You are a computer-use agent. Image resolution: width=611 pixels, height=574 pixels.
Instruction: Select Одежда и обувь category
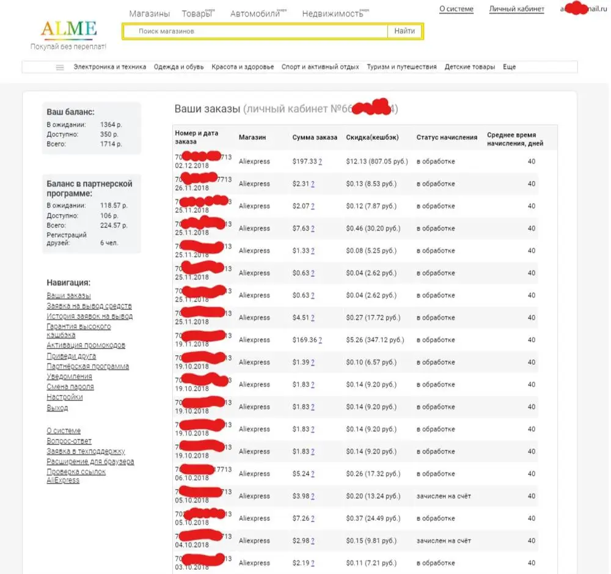pos(179,67)
